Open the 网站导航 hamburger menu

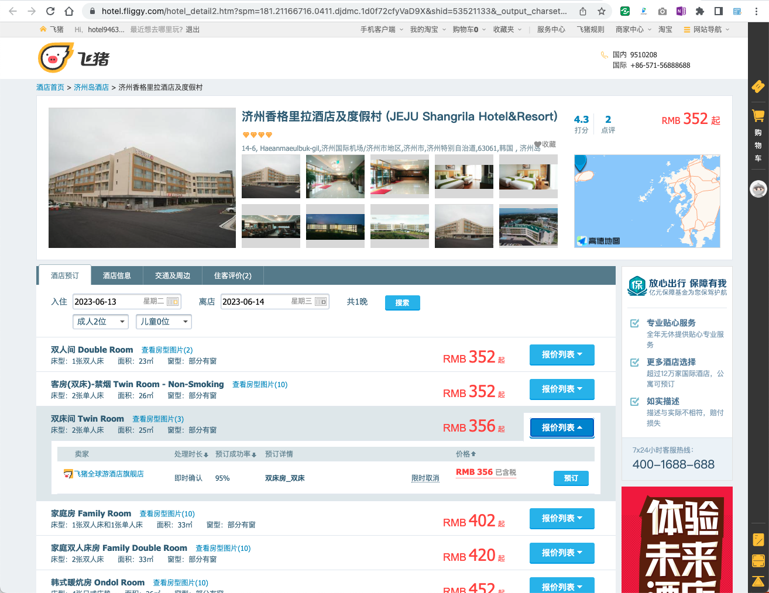[x=706, y=29]
